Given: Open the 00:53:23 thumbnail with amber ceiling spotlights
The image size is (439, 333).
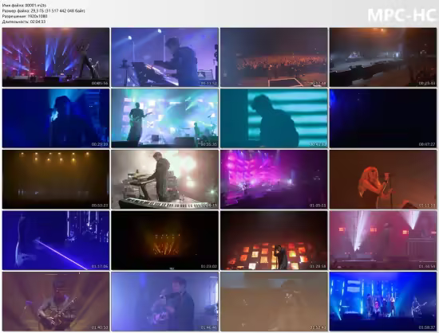Looking at the screenshot, I should click(56, 179).
